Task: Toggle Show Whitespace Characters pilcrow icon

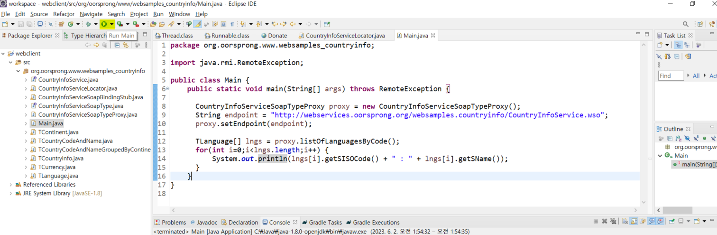Action: tap(232, 24)
